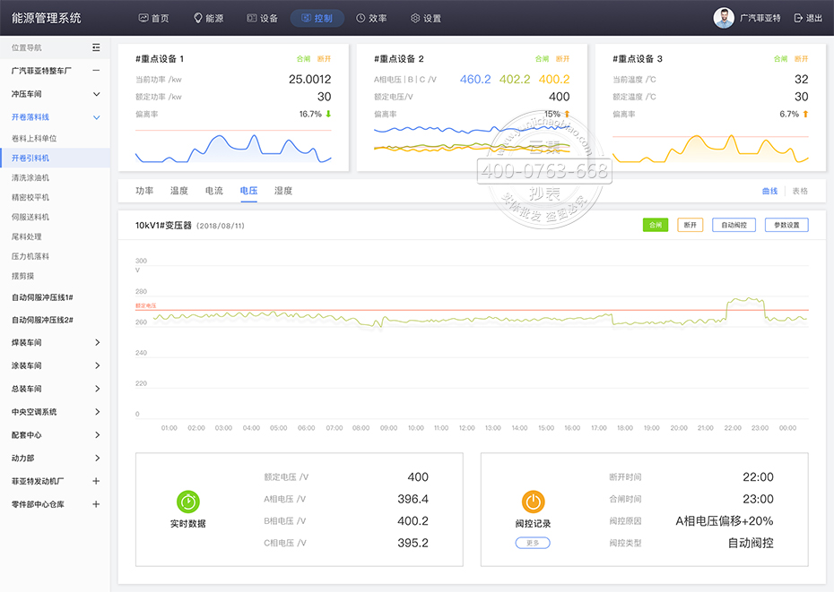The height and width of the screenshot is (592, 834).
Task: Click the 更多 button under 阀控记录
Action: point(533,543)
